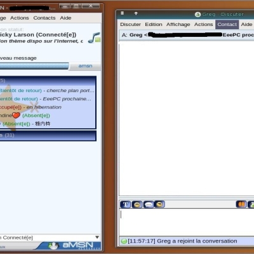Screen dimensions: 254x254
Task: Expand the group showing (31) contacts
Action: (48, 135)
